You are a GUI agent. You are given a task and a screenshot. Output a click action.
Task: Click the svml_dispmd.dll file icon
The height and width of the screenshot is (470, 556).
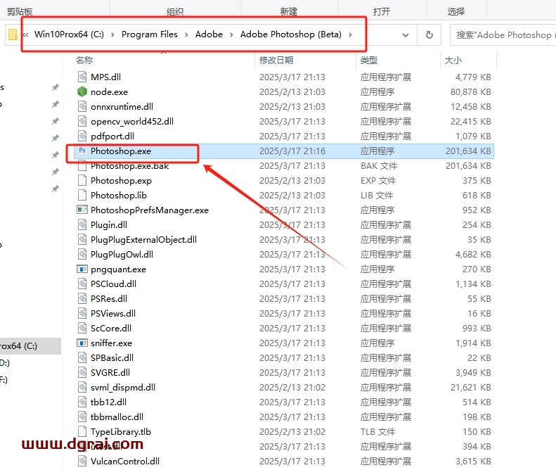[x=82, y=387]
